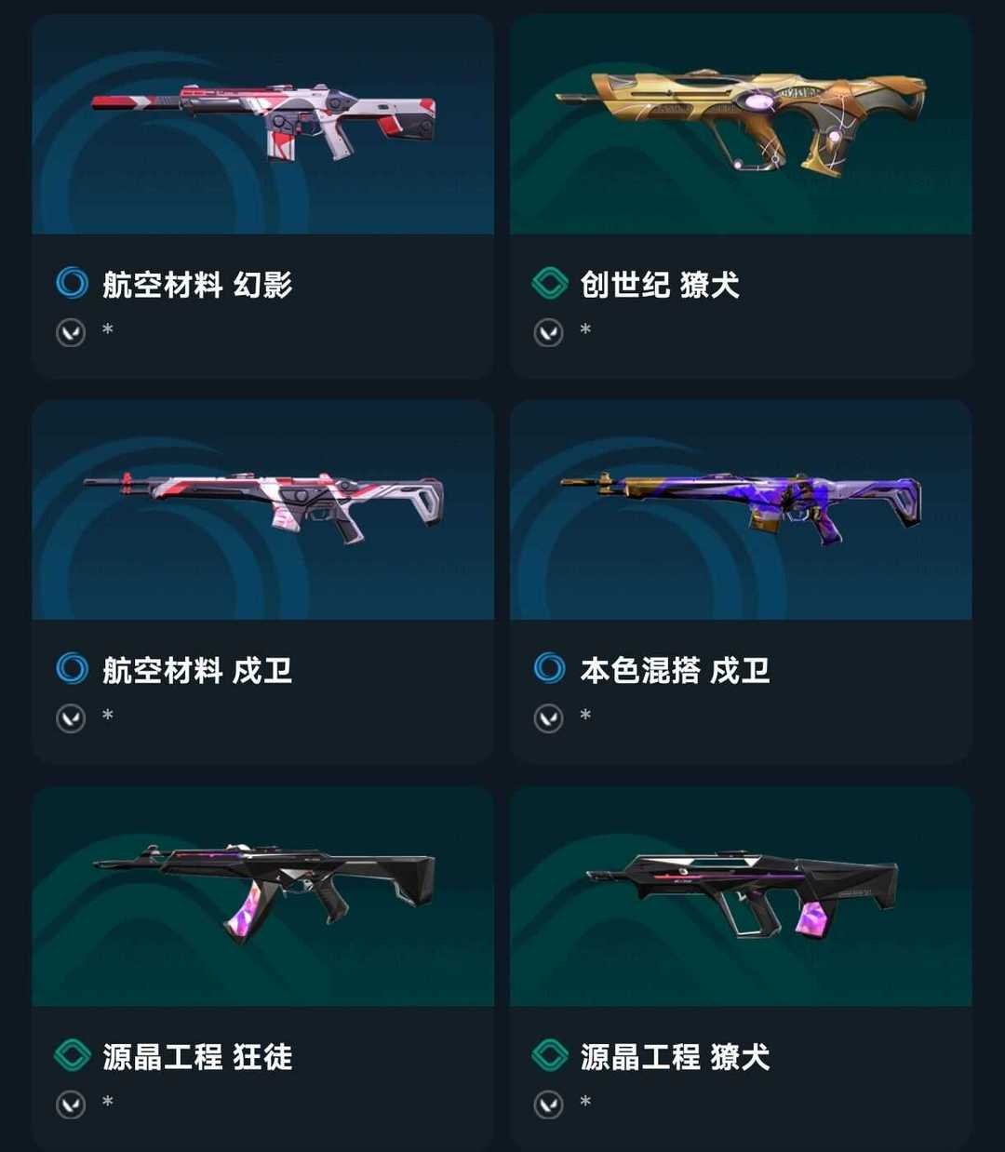Click the Valorant points icon under 航空材料 幻影

tap(71, 332)
